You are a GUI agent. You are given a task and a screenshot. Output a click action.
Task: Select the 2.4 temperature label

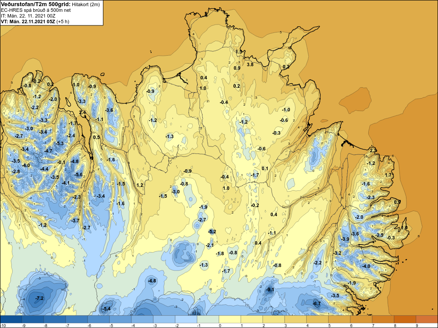click(82, 112)
